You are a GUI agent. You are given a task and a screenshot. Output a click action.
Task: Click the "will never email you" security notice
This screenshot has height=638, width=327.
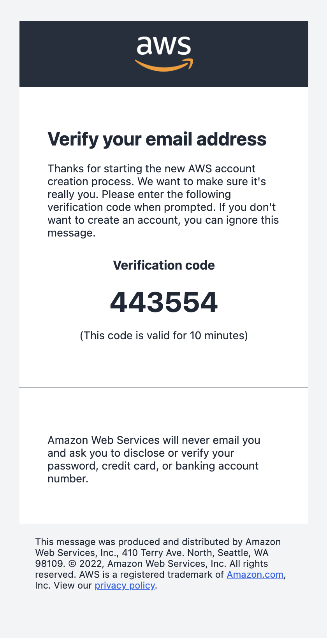(154, 440)
